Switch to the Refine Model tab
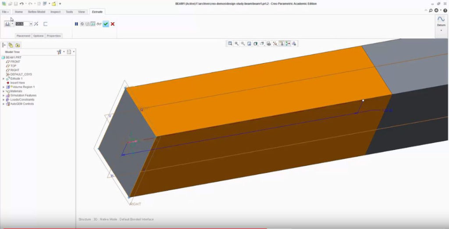Viewport: 449px width, 229px height. [36, 12]
